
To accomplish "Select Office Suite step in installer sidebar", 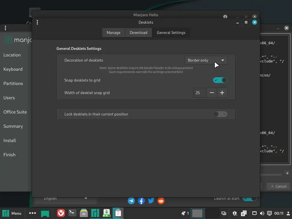I will point(15,112).
